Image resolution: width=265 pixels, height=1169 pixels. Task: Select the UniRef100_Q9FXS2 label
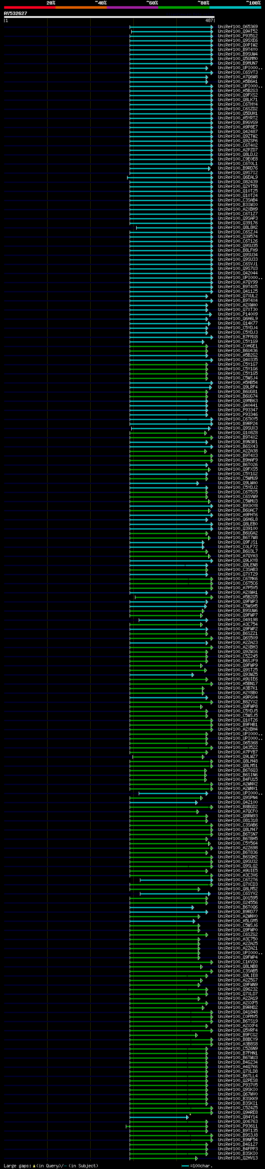tap(238, 95)
